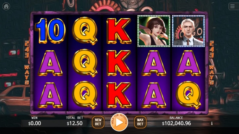The width and height of the screenshot is (239, 134).
Task: Select the blue 10 symbol
Action: 50,31
